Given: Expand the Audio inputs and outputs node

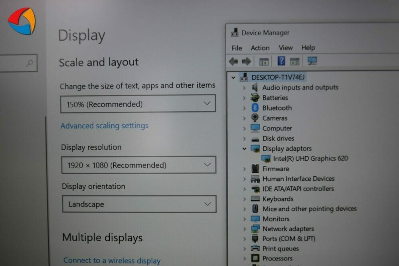Looking at the screenshot, I should pos(244,88).
